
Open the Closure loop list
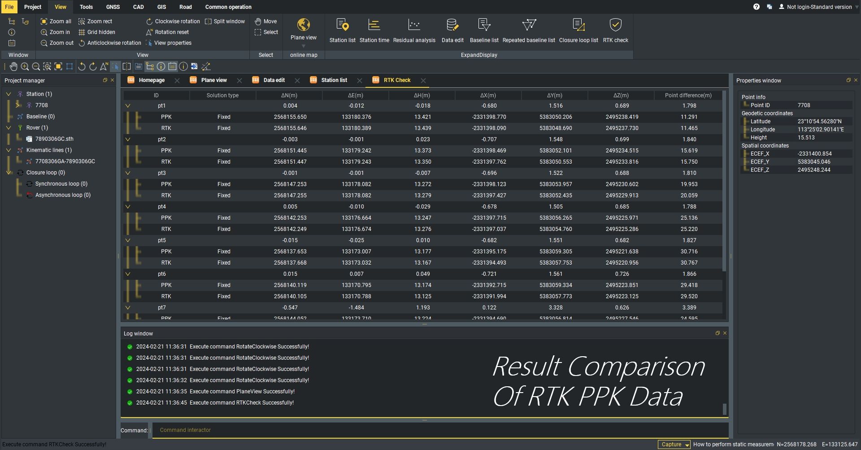click(x=578, y=31)
